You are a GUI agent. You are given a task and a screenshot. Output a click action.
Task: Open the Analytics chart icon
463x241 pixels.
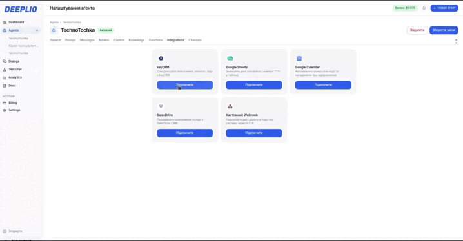5,77
